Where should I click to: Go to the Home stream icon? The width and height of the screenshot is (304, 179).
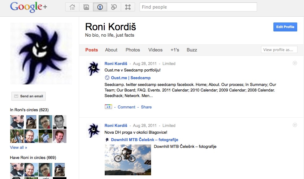[72, 7]
